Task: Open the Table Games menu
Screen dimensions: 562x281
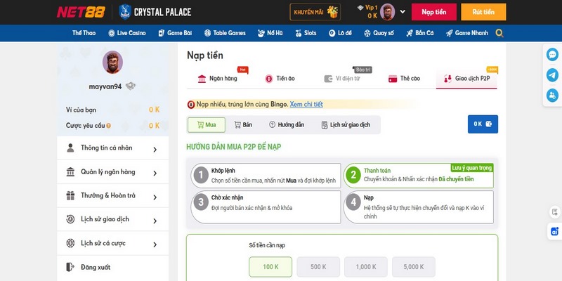Action: [225, 33]
